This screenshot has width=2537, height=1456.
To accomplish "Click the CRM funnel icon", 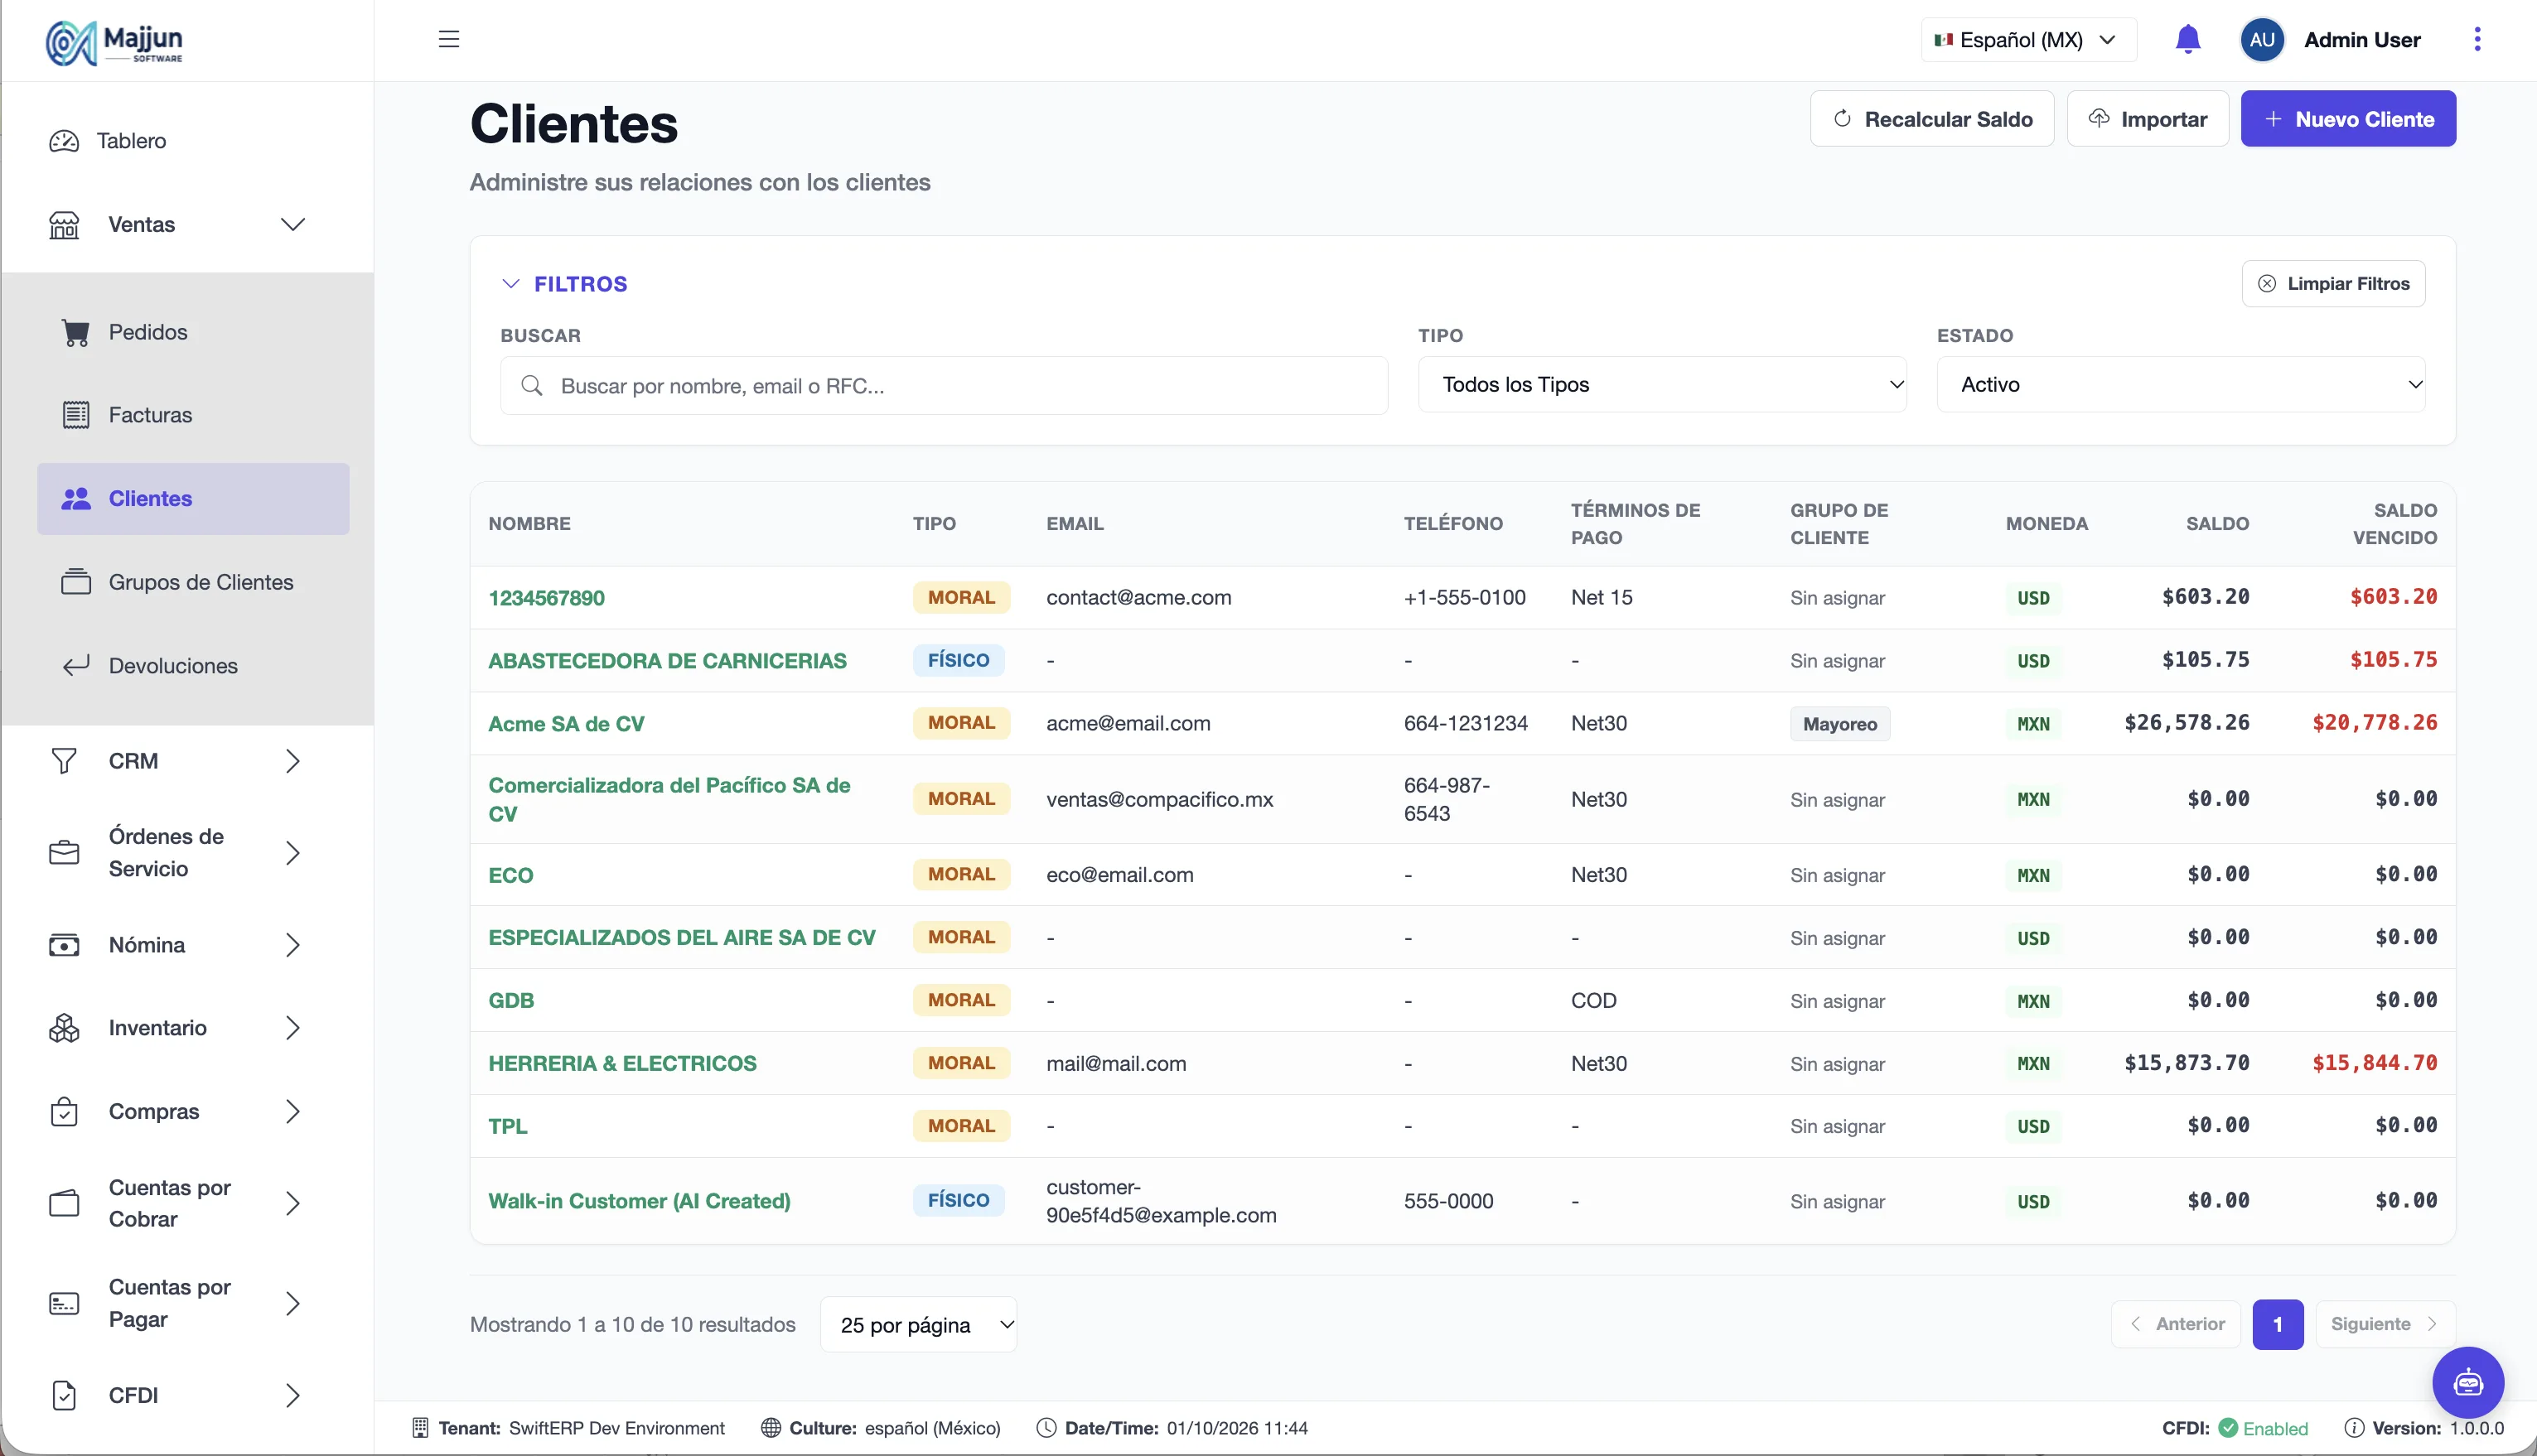I will coord(64,761).
